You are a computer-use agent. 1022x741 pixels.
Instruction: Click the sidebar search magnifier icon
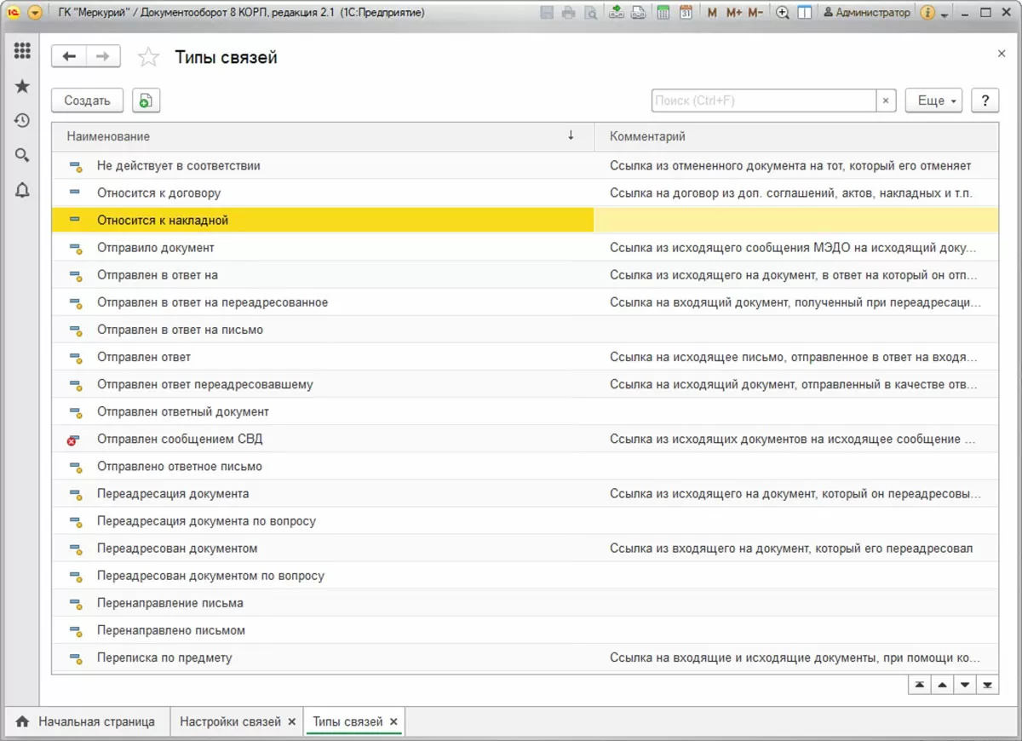(22, 155)
